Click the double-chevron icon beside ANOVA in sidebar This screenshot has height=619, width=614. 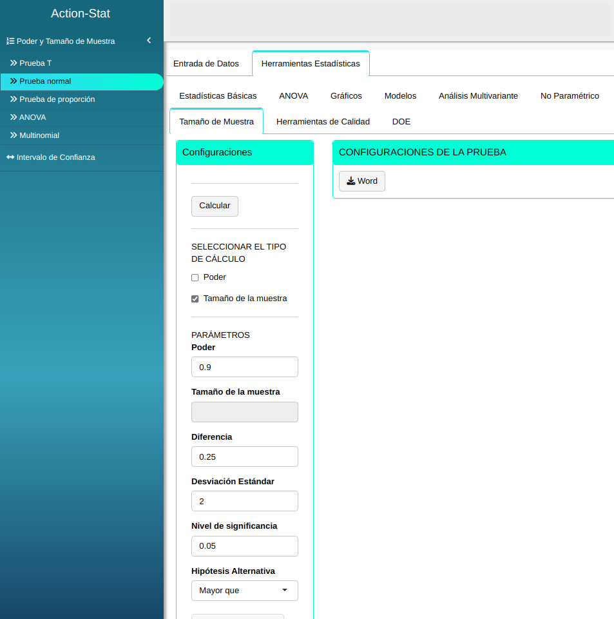14,117
